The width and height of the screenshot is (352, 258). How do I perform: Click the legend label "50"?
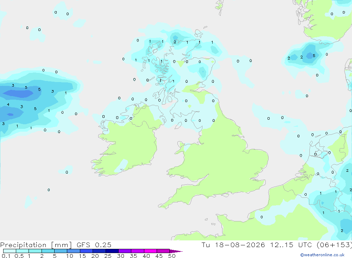(x=172, y=256)
